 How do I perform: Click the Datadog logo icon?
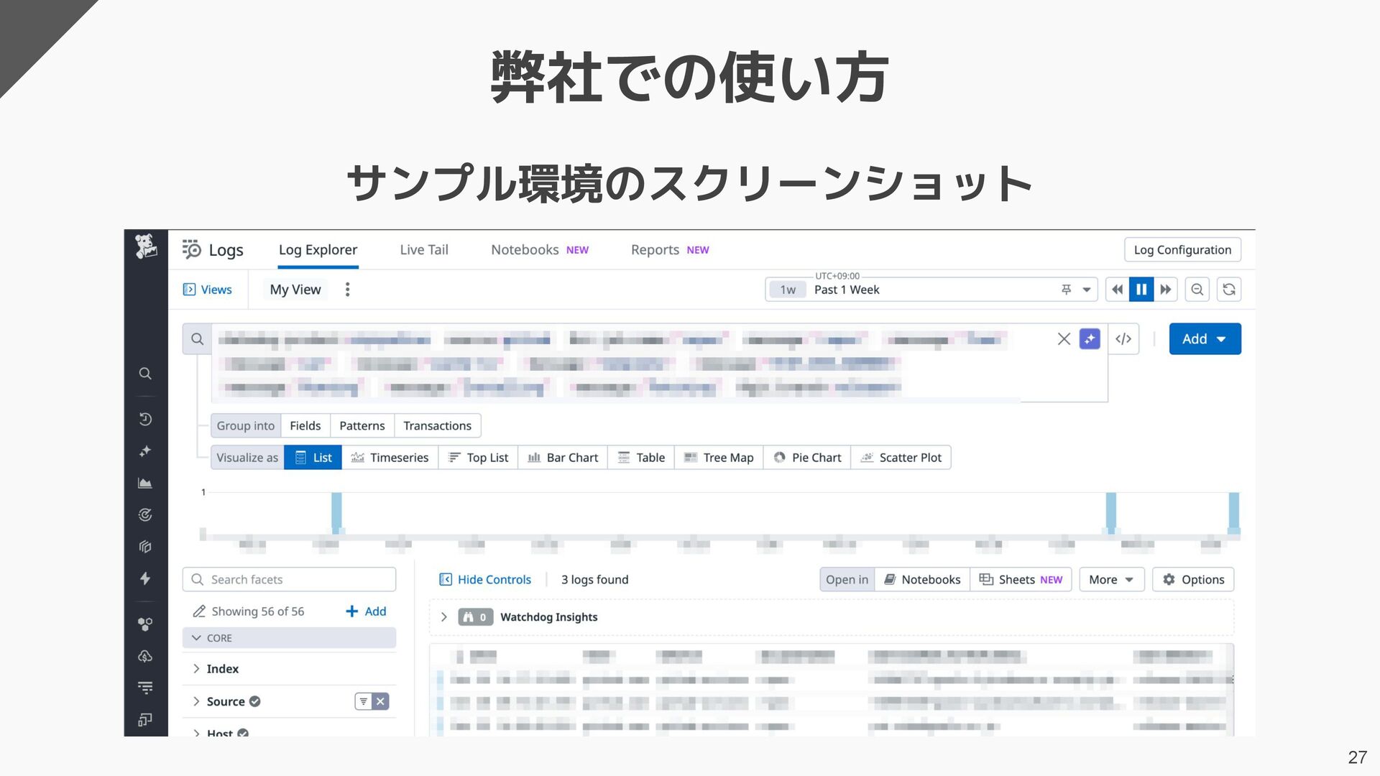(146, 247)
